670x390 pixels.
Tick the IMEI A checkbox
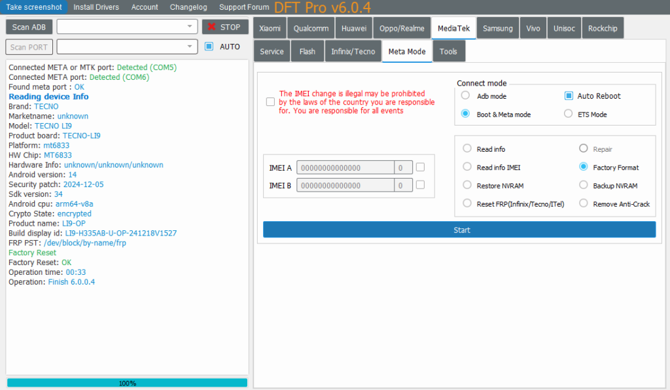[421, 168]
